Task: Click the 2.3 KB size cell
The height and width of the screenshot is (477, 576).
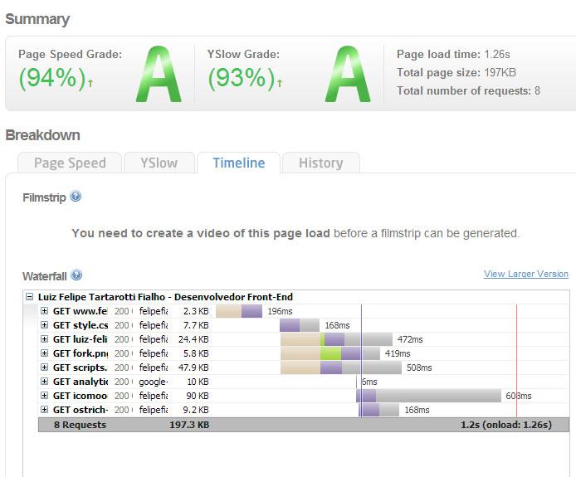Action: tap(196, 311)
